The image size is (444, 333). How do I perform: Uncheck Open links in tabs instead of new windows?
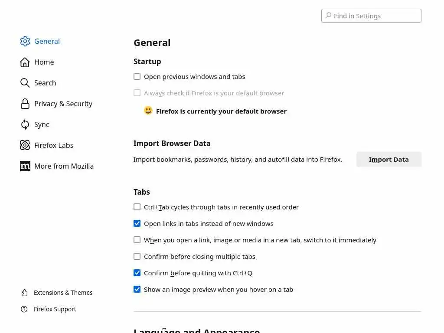point(137,224)
